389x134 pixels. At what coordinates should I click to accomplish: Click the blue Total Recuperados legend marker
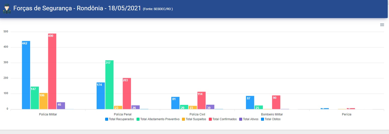[107, 119]
